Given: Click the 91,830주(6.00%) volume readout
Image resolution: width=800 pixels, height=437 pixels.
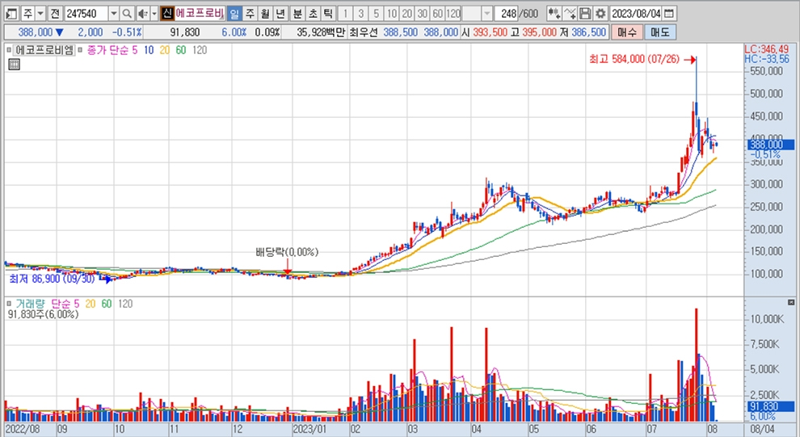Looking at the screenshot, I should (x=44, y=314).
